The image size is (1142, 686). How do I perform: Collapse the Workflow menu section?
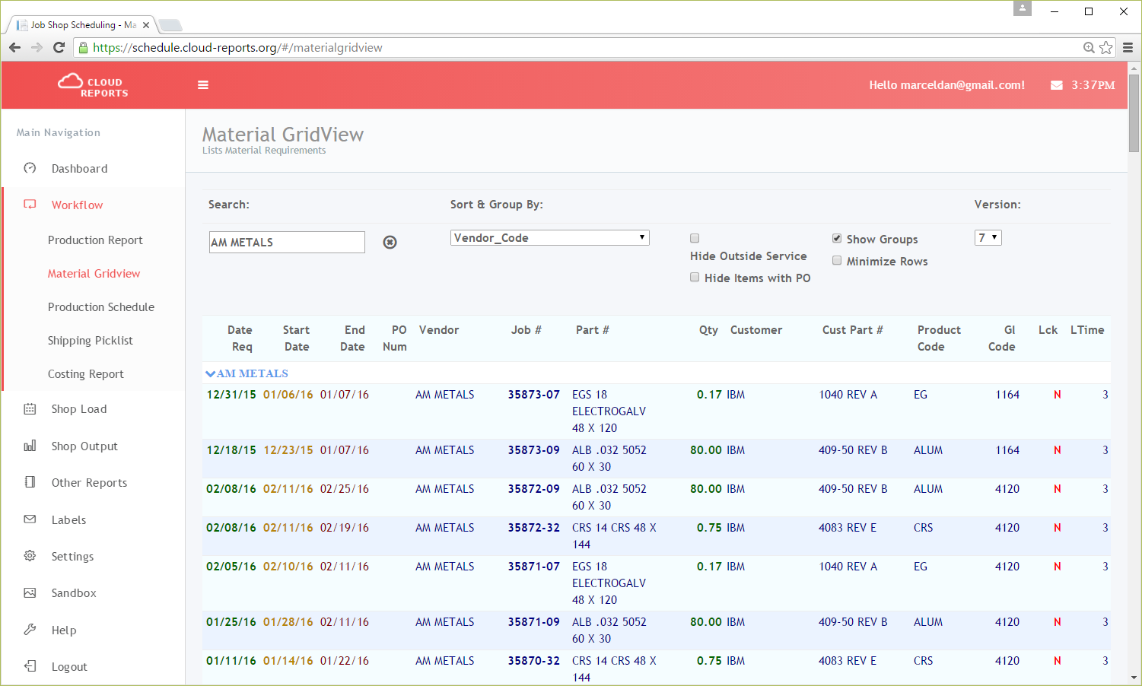point(77,205)
